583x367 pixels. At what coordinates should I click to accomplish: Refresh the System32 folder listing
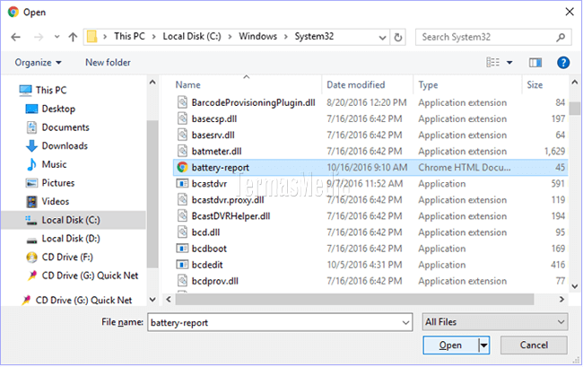coord(398,37)
